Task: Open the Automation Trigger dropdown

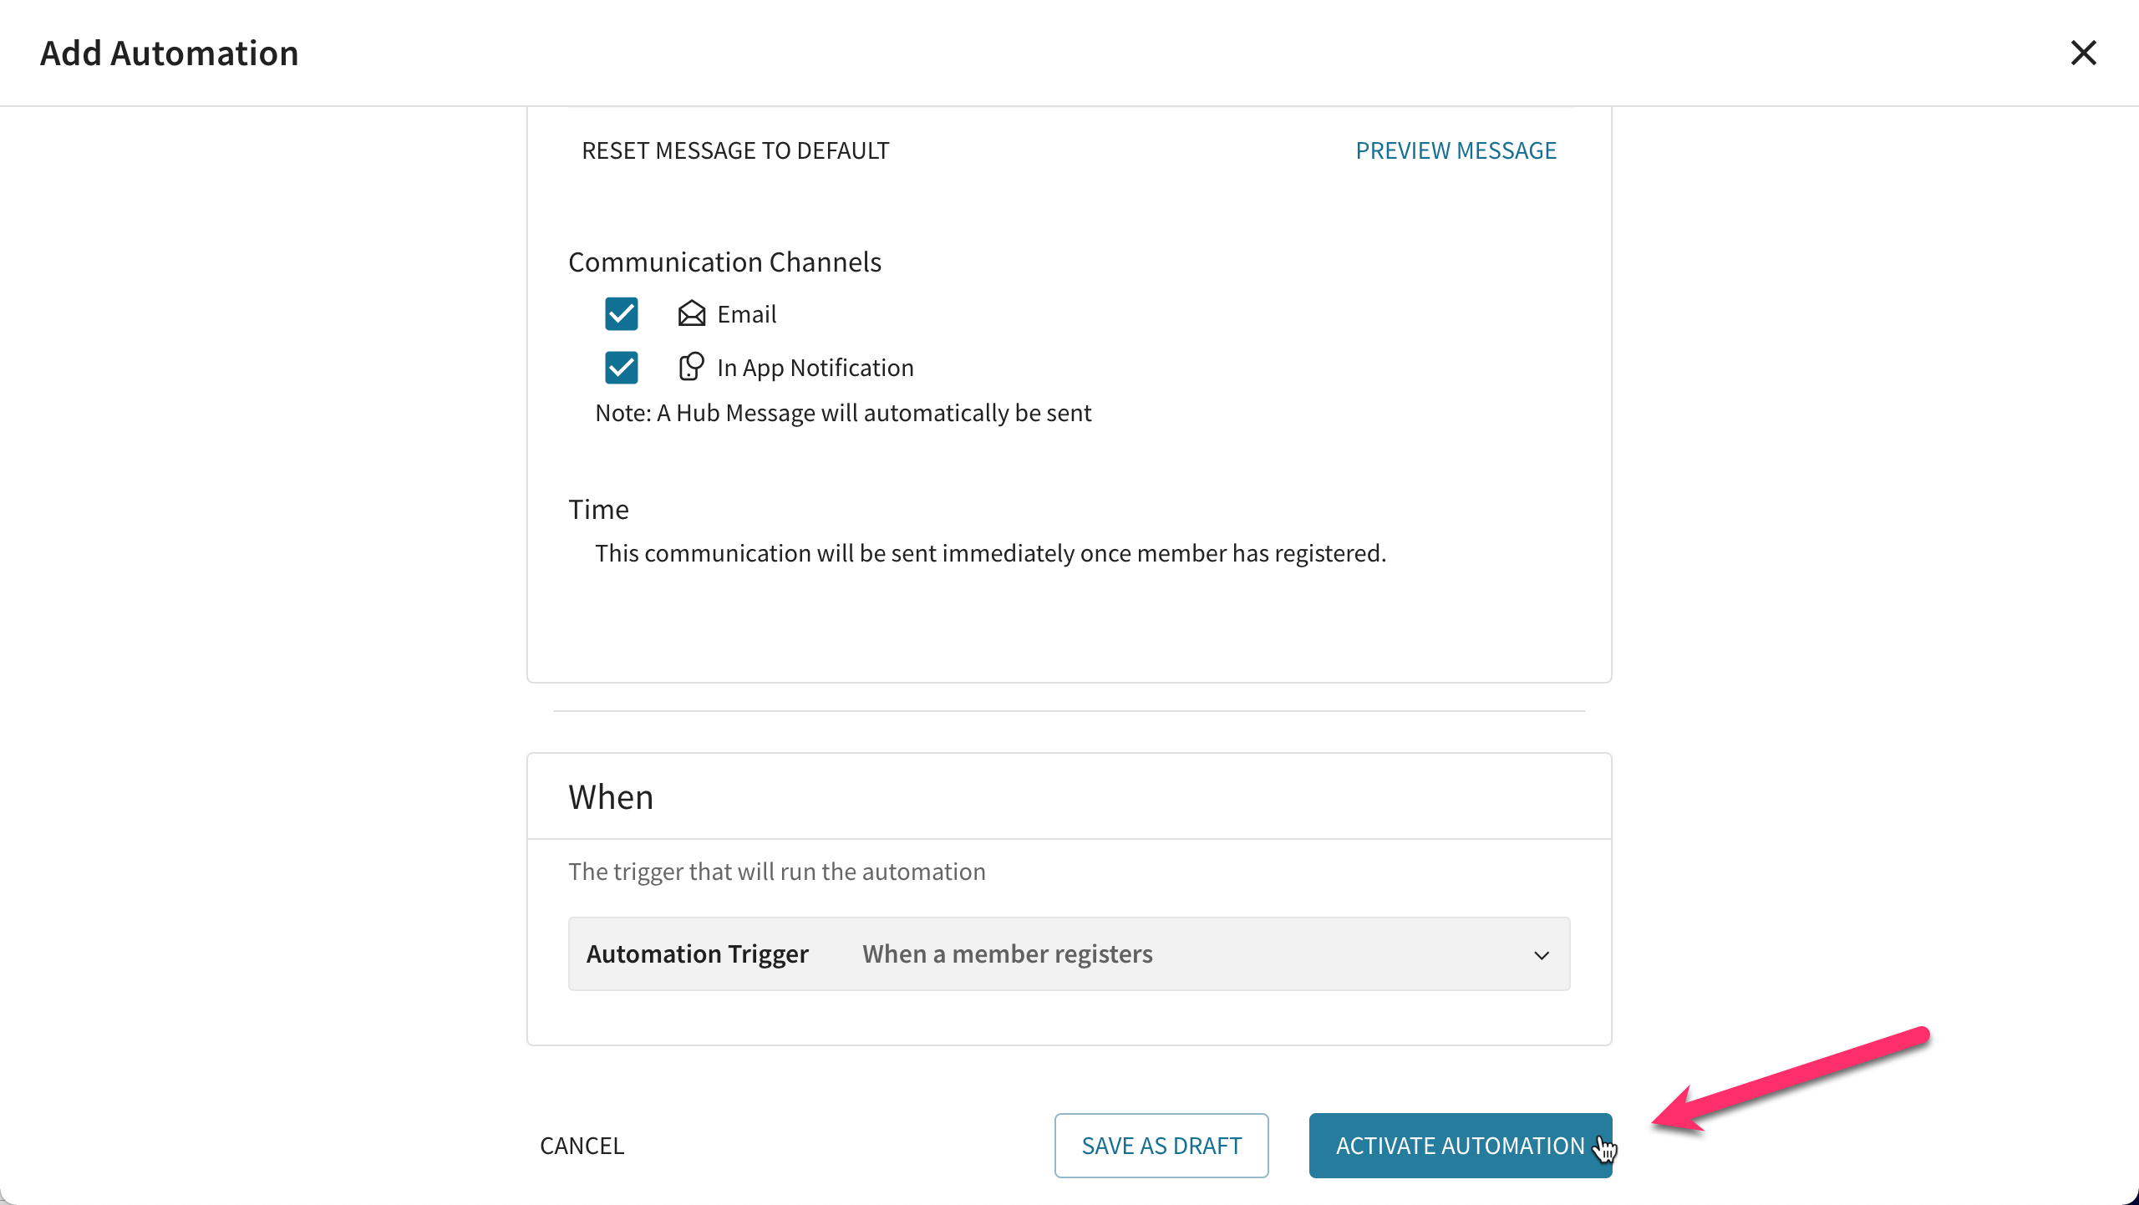Action: (x=1069, y=954)
